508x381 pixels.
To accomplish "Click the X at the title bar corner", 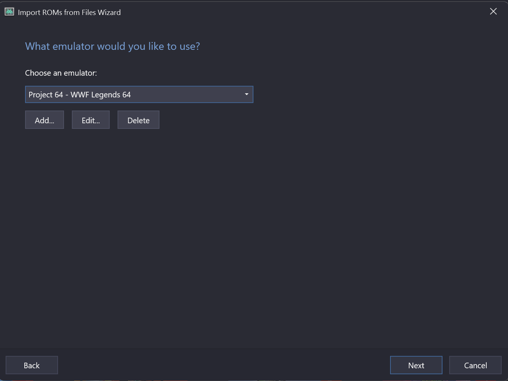I will pyautogui.click(x=493, y=12).
